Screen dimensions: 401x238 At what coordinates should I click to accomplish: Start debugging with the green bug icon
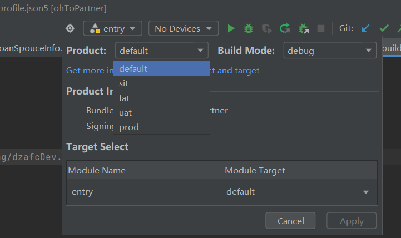click(249, 28)
